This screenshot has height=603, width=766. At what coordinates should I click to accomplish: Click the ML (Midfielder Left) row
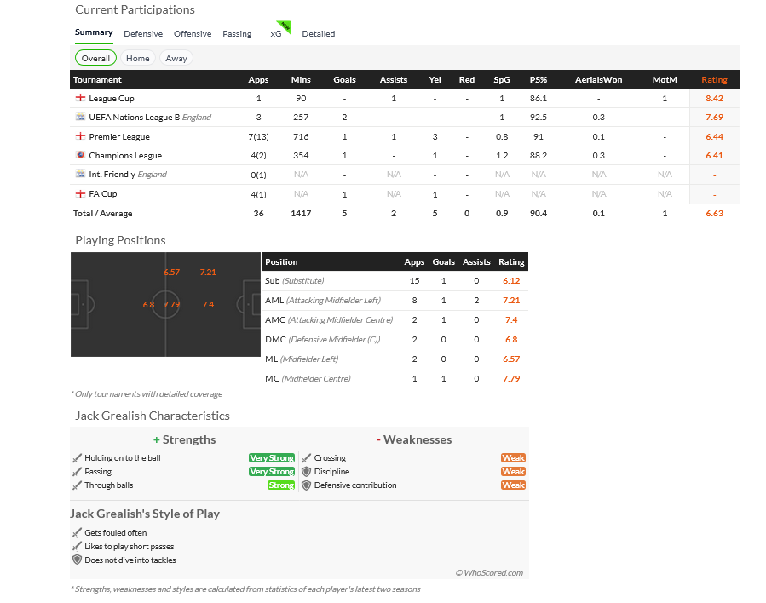point(395,359)
